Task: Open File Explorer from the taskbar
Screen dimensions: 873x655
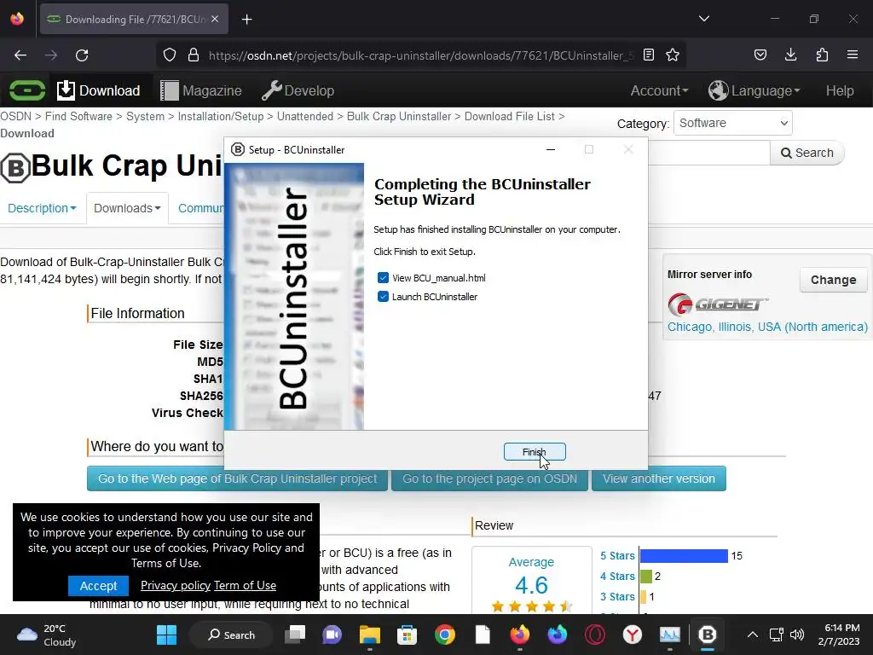Action: coord(370,635)
